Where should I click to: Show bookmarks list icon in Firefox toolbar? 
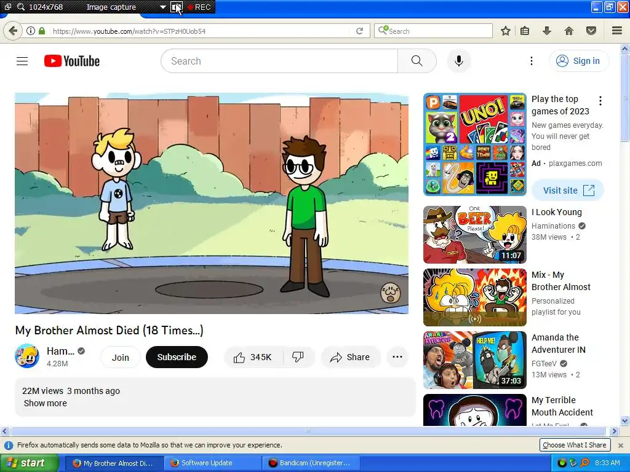pos(525,31)
